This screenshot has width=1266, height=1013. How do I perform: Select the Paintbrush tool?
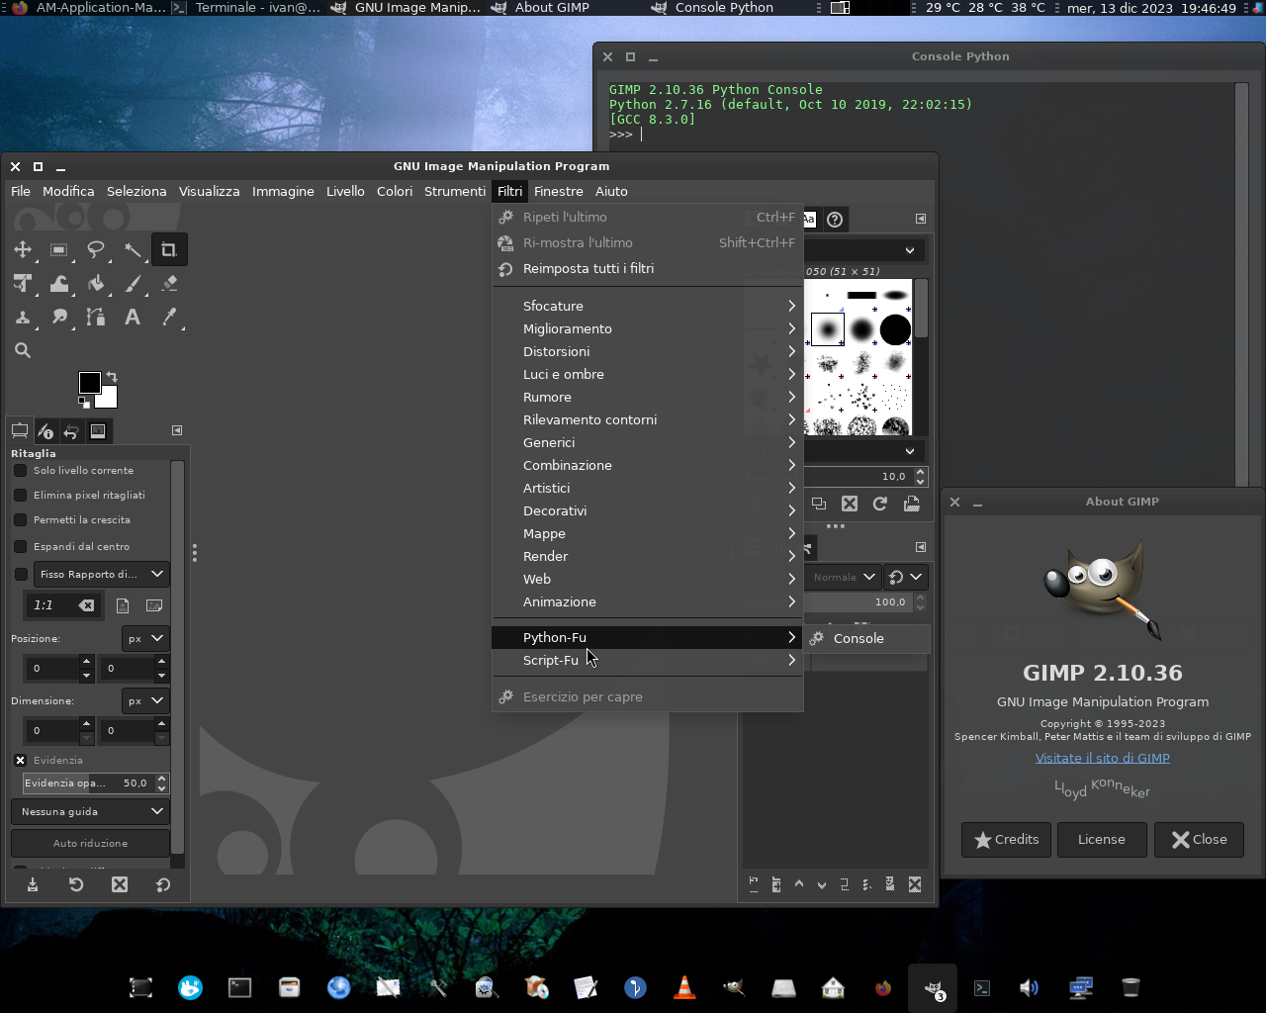click(133, 284)
